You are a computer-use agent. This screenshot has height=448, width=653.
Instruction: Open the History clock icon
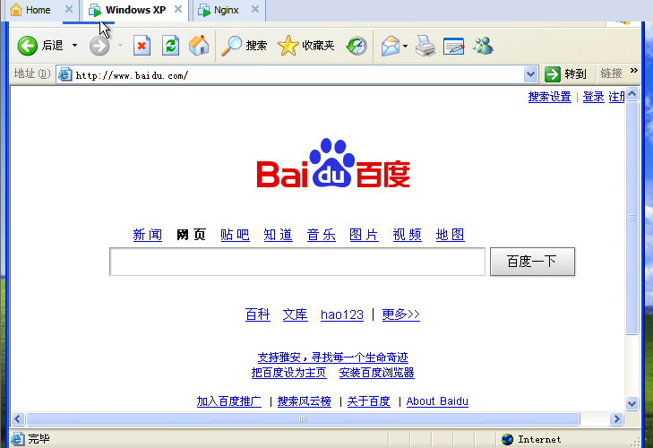point(357,46)
